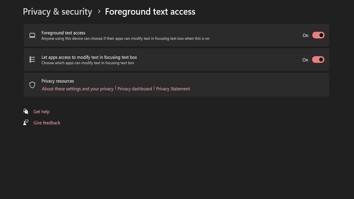Click the 'Foreground text access' page title
The height and width of the screenshot is (199, 354).
(150, 12)
